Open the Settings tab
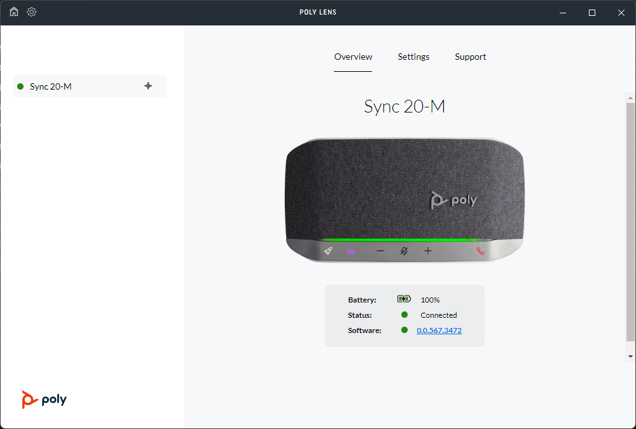636x429 pixels. pyautogui.click(x=413, y=57)
